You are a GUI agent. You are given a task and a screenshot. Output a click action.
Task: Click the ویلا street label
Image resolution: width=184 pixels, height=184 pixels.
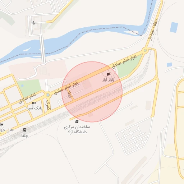point(70,94)
